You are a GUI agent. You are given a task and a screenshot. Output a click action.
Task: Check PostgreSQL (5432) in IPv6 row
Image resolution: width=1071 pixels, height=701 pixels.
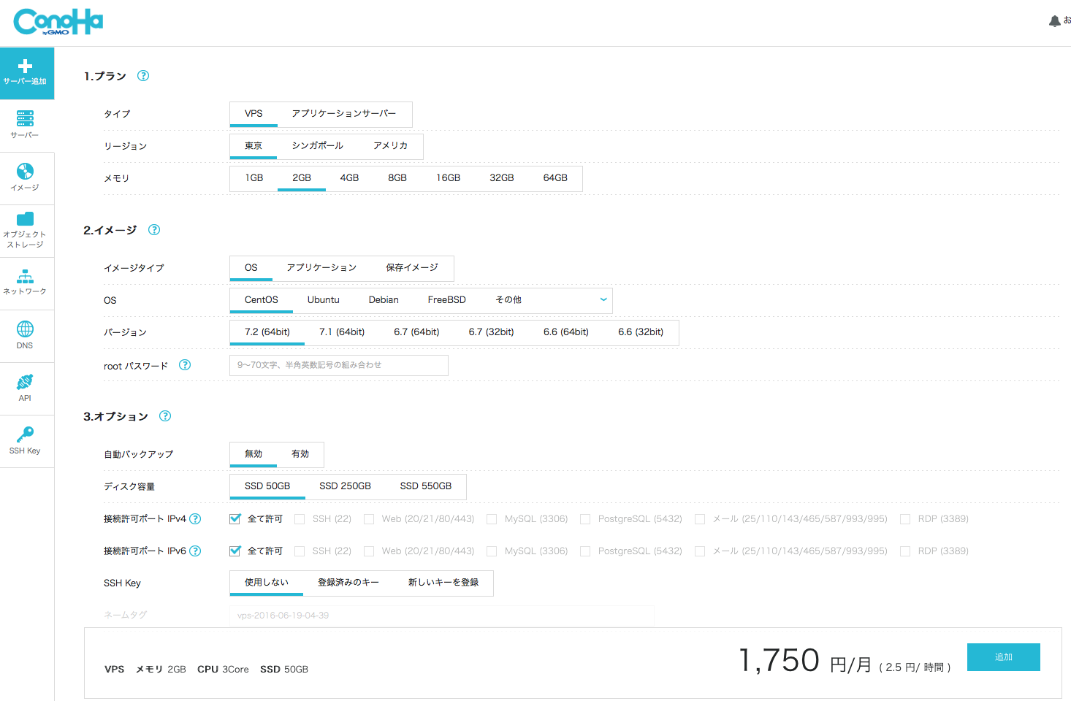click(585, 551)
